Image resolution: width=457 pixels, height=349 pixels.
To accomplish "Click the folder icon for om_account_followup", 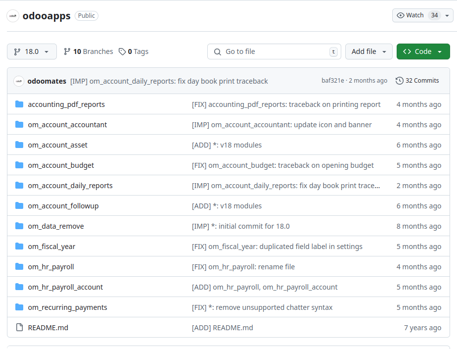I will 19,206.
